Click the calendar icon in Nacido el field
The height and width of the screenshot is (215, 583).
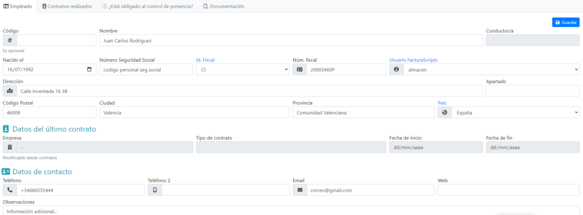(89, 69)
